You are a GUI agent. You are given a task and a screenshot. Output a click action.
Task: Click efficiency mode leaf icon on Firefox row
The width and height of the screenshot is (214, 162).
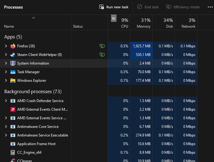[x=102, y=46]
